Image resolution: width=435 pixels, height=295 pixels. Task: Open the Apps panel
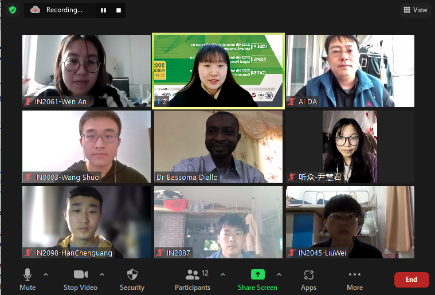[308, 279]
